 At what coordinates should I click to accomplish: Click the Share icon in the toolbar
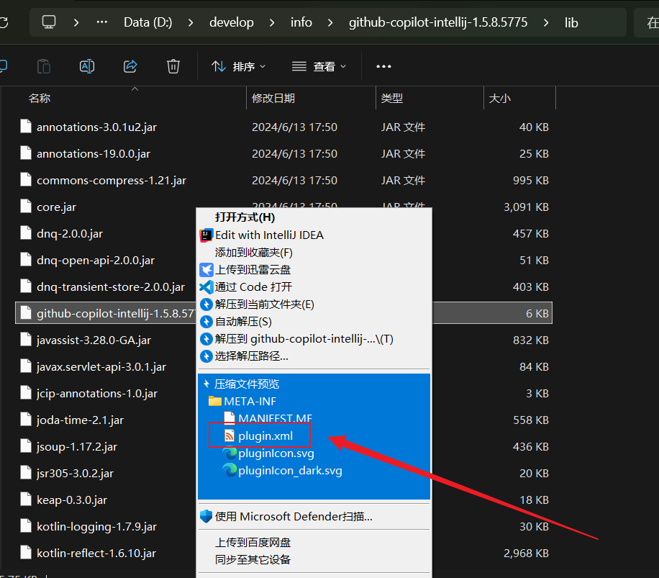(x=130, y=66)
